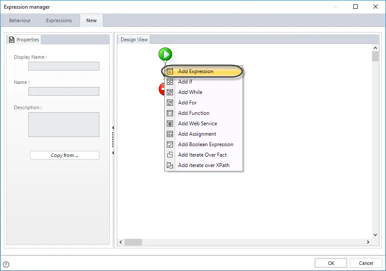Click the horizontal scrollbar thumb
Screen dimensions: 386x271
[x=133, y=242]
